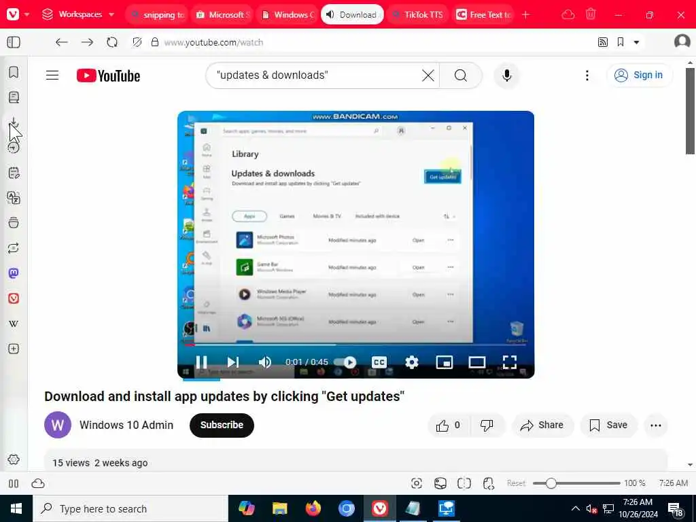Mute the video volume
Screen dimensions: 696x522
click(265, 362)
